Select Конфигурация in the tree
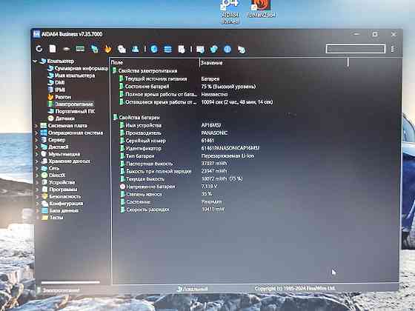This screenshot has height=311, width=415. 66,204
